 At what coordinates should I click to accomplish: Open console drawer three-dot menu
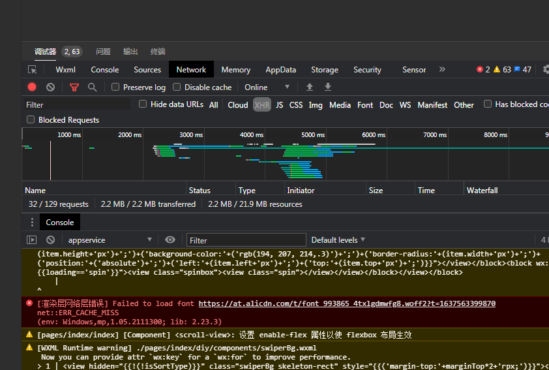pyautogui.click(x=32, y=222)
